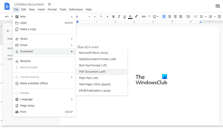Download as Rich Text Format (.rtf)

point(102,65)
